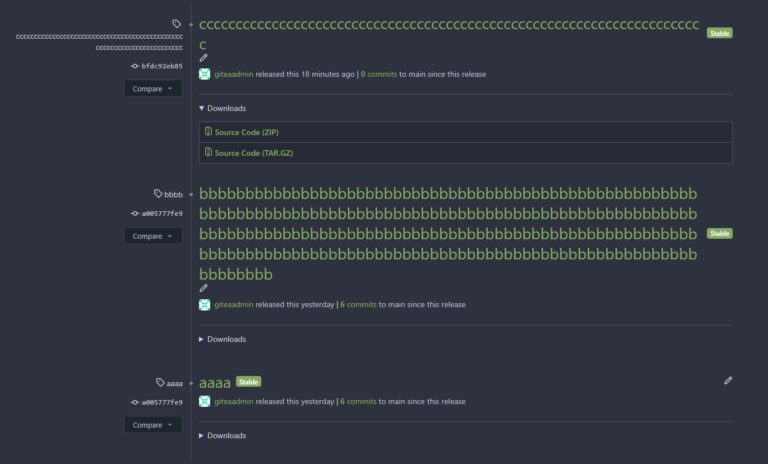
Task: Expand Downloads under the aaaa release
Action: [x=223, y=435]
